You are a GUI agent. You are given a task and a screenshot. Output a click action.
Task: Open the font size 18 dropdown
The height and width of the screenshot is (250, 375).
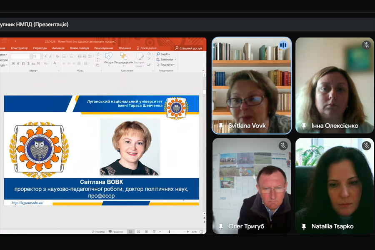pyautogui.click(x=41, y=57)
